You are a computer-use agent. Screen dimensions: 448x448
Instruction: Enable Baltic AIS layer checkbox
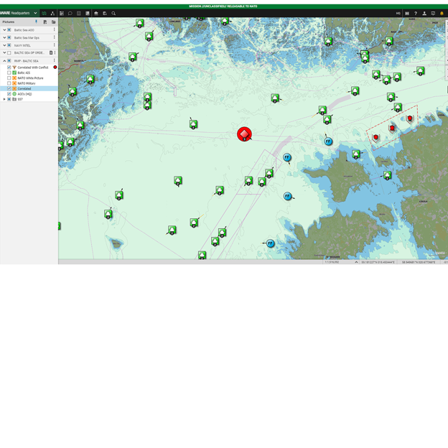9,73
